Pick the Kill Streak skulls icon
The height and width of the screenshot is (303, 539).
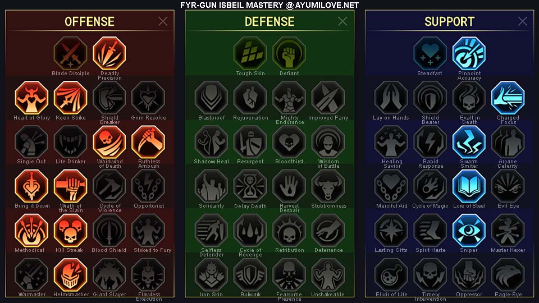coord(71,231)
